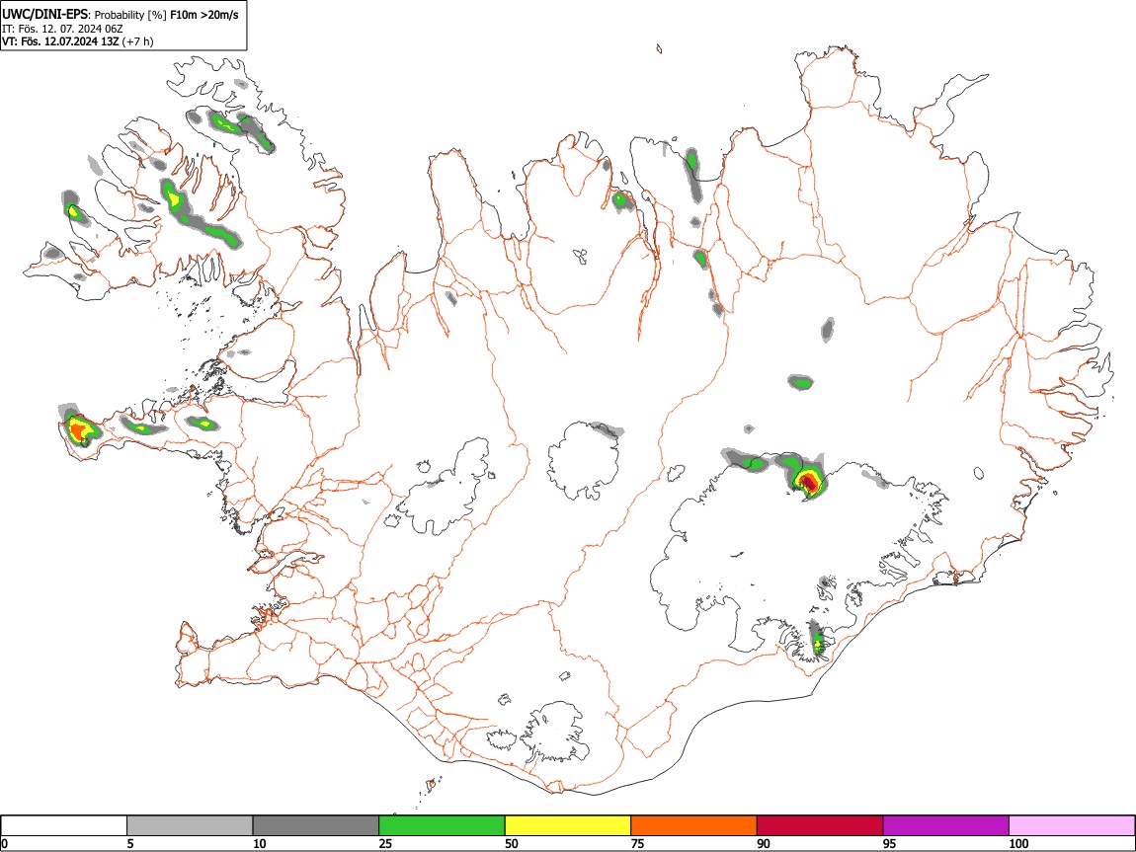Click the light gray 5–10 legend swatch

[x=190, y=826]
